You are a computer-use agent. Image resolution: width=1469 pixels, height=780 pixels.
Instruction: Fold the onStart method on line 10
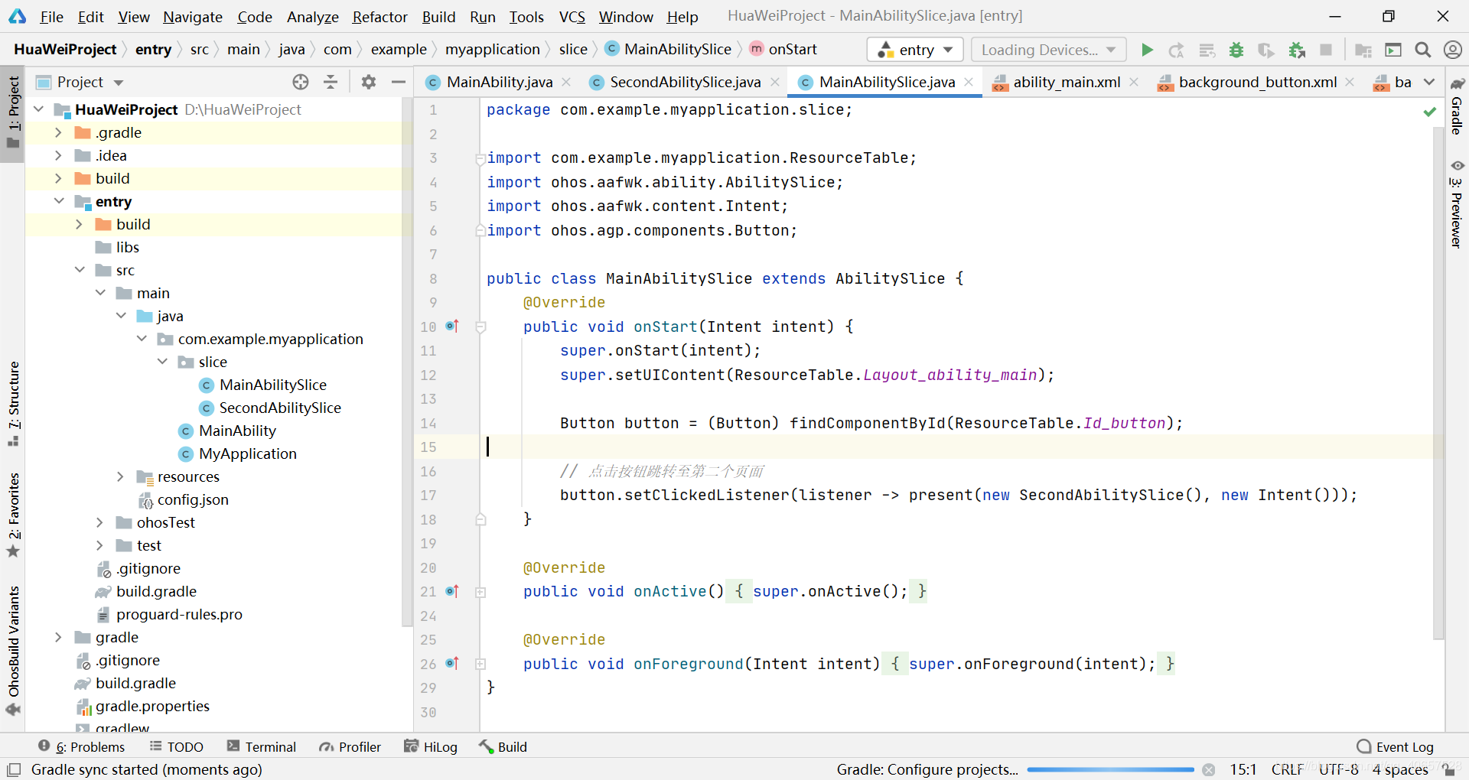[480, 327]
